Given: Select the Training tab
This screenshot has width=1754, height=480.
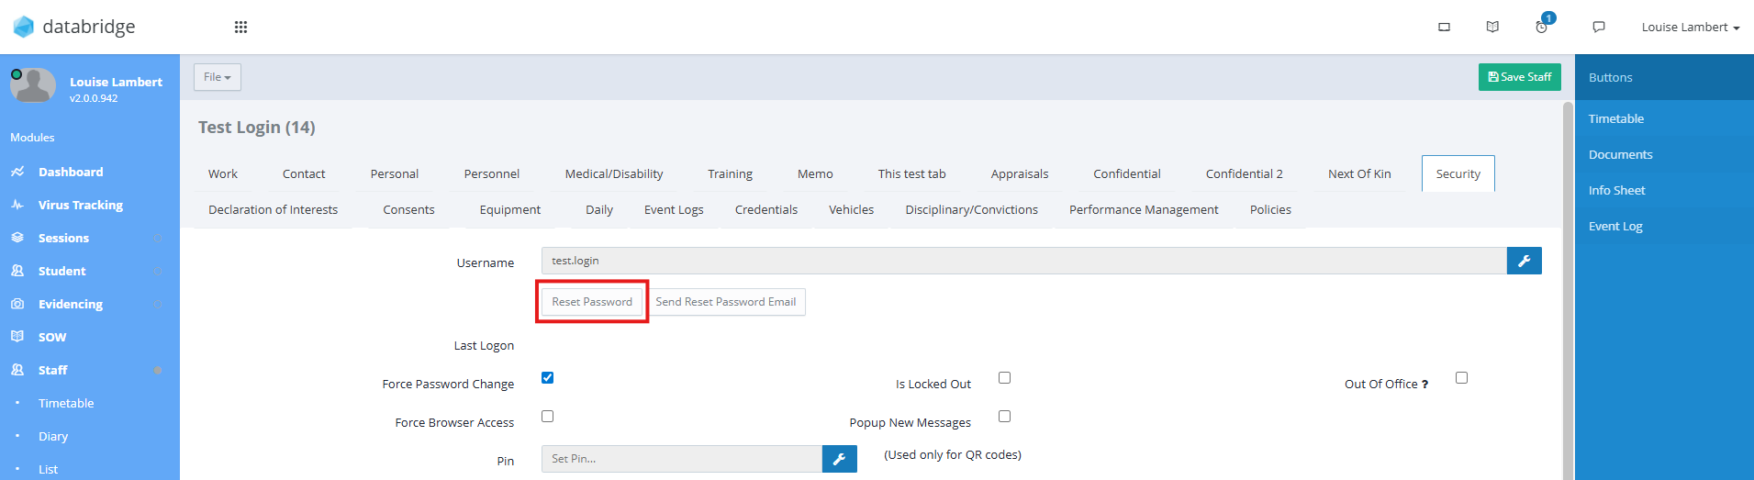Looking at the screenshot, I should 730,173.
